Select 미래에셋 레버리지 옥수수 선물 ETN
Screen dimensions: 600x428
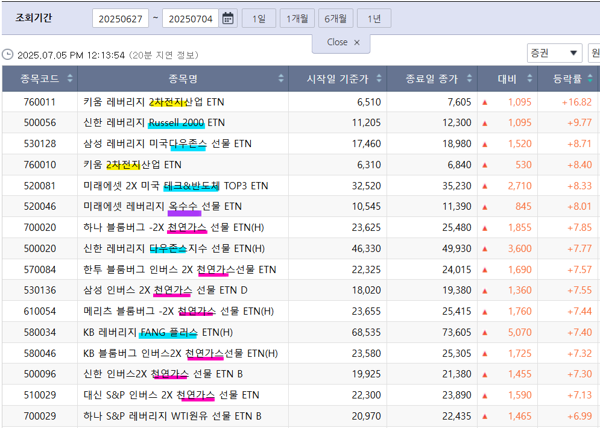point(162,206)
